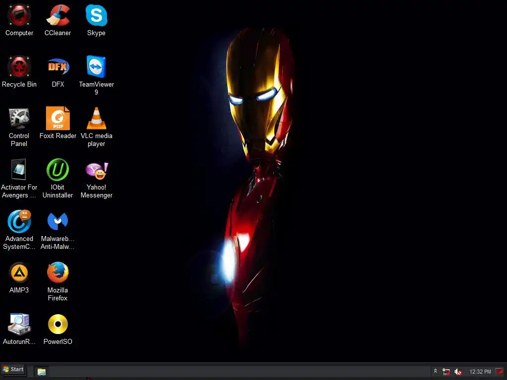The width and height of the screenshot is (507, 380).
Task: Click the network status tray icon
Action: (x=446, y=372)
